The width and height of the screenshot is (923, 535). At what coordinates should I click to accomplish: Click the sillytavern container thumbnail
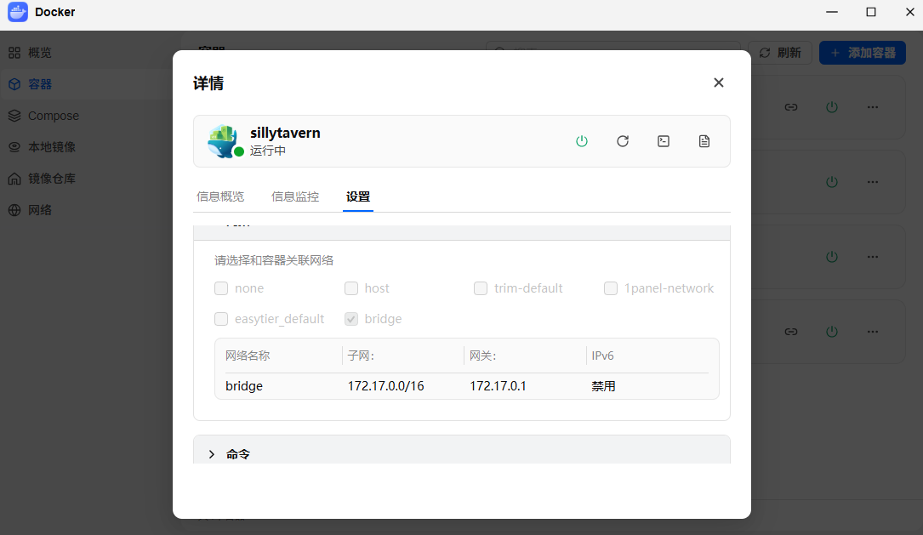click(x=224, y=141)
